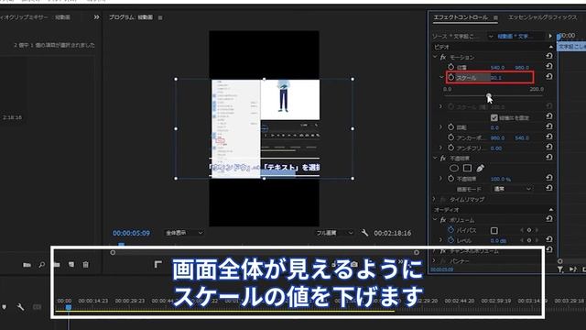Reset the Motion effect
The height and width of the screenshot is (330, 586).
tap(549, 56)
